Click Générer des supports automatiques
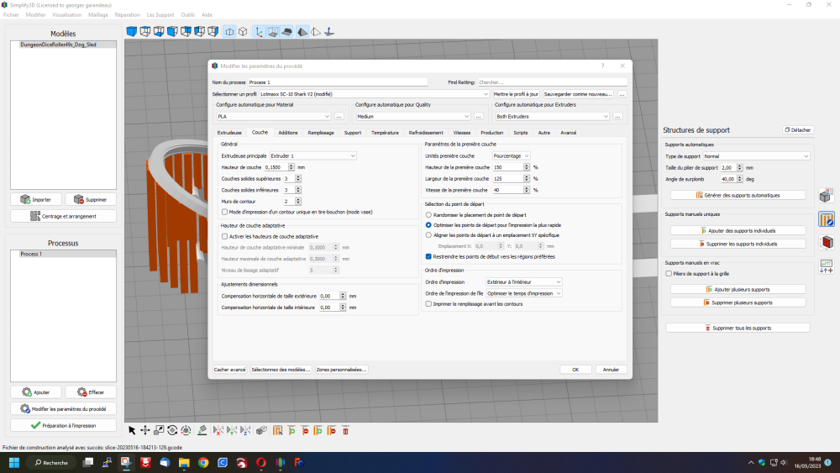The width and height of the screenshot is (840, 473). click(738, 196)
